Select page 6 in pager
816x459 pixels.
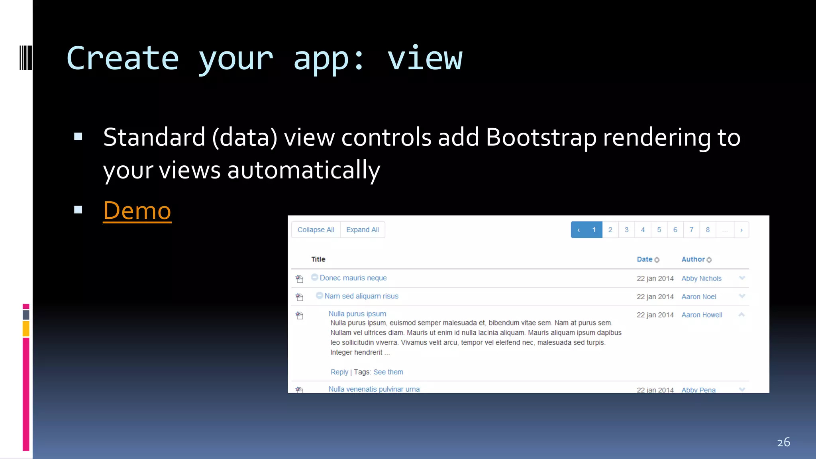675,230
